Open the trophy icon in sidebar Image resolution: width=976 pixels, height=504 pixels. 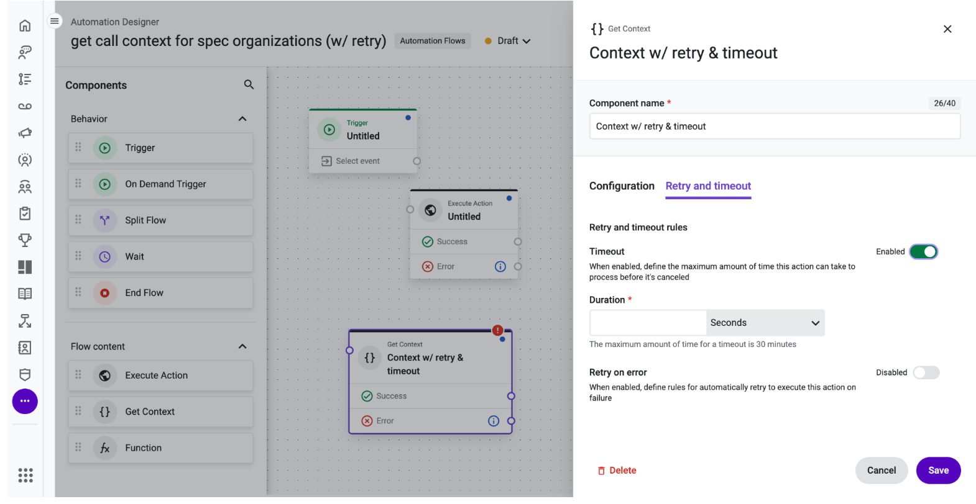25,240
